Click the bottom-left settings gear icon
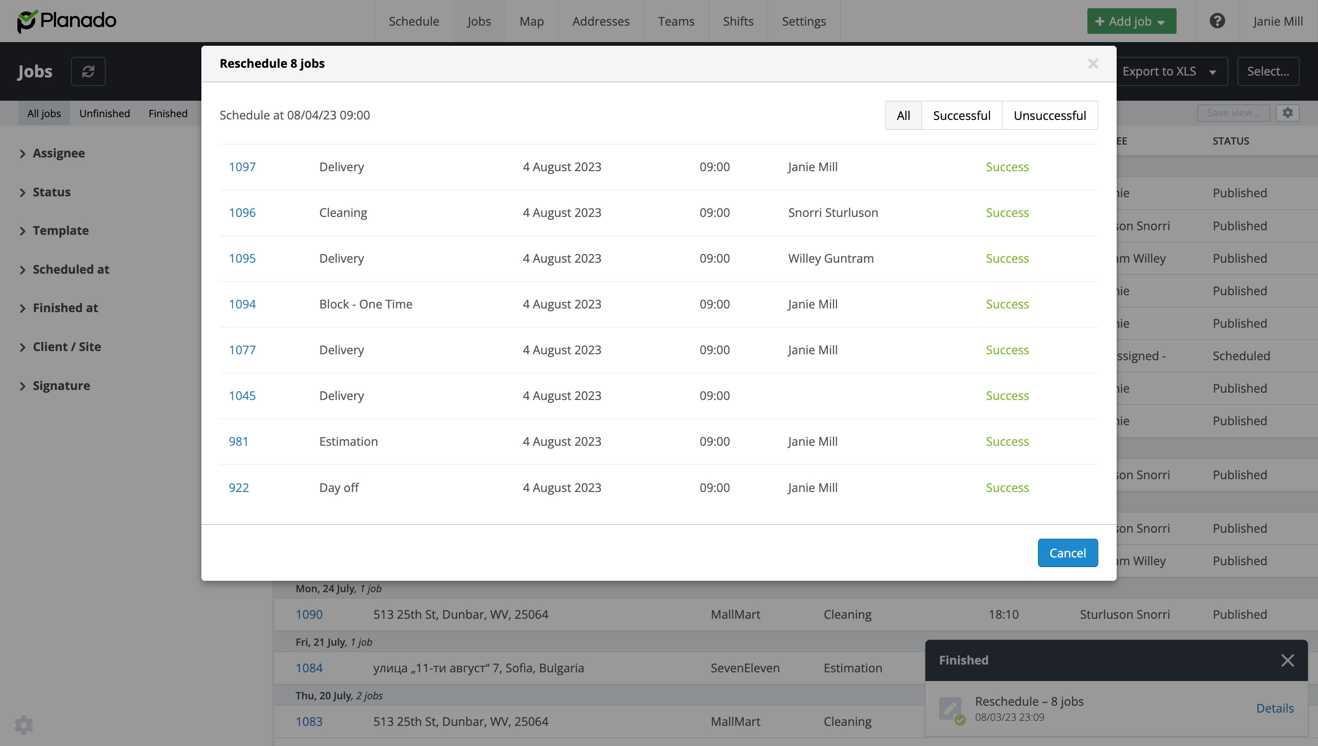This screenshot has height=746, width=1318. (x=23, y=724)
